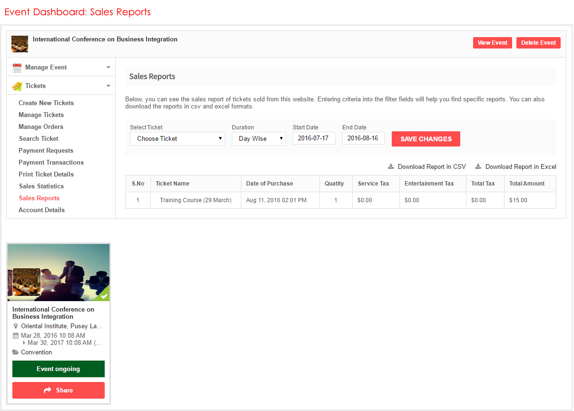Click the location pin icon on event card
574x411 pixels.
(16, 326)
